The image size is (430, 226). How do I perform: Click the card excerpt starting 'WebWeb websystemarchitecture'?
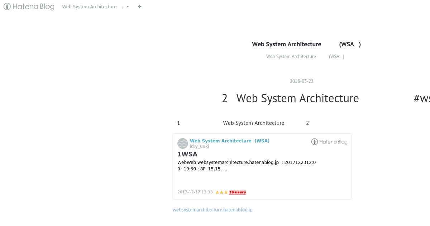[247, 166]
